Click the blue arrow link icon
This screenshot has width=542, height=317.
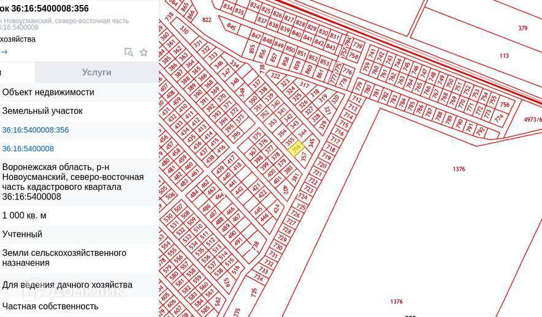[x=4, y=52]
